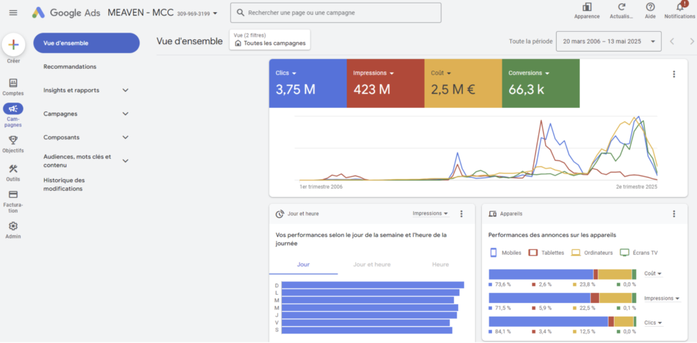Viewport: 697px width, 343px height.
Task: Click the Actualiser refresh icon
Action: 621,7
